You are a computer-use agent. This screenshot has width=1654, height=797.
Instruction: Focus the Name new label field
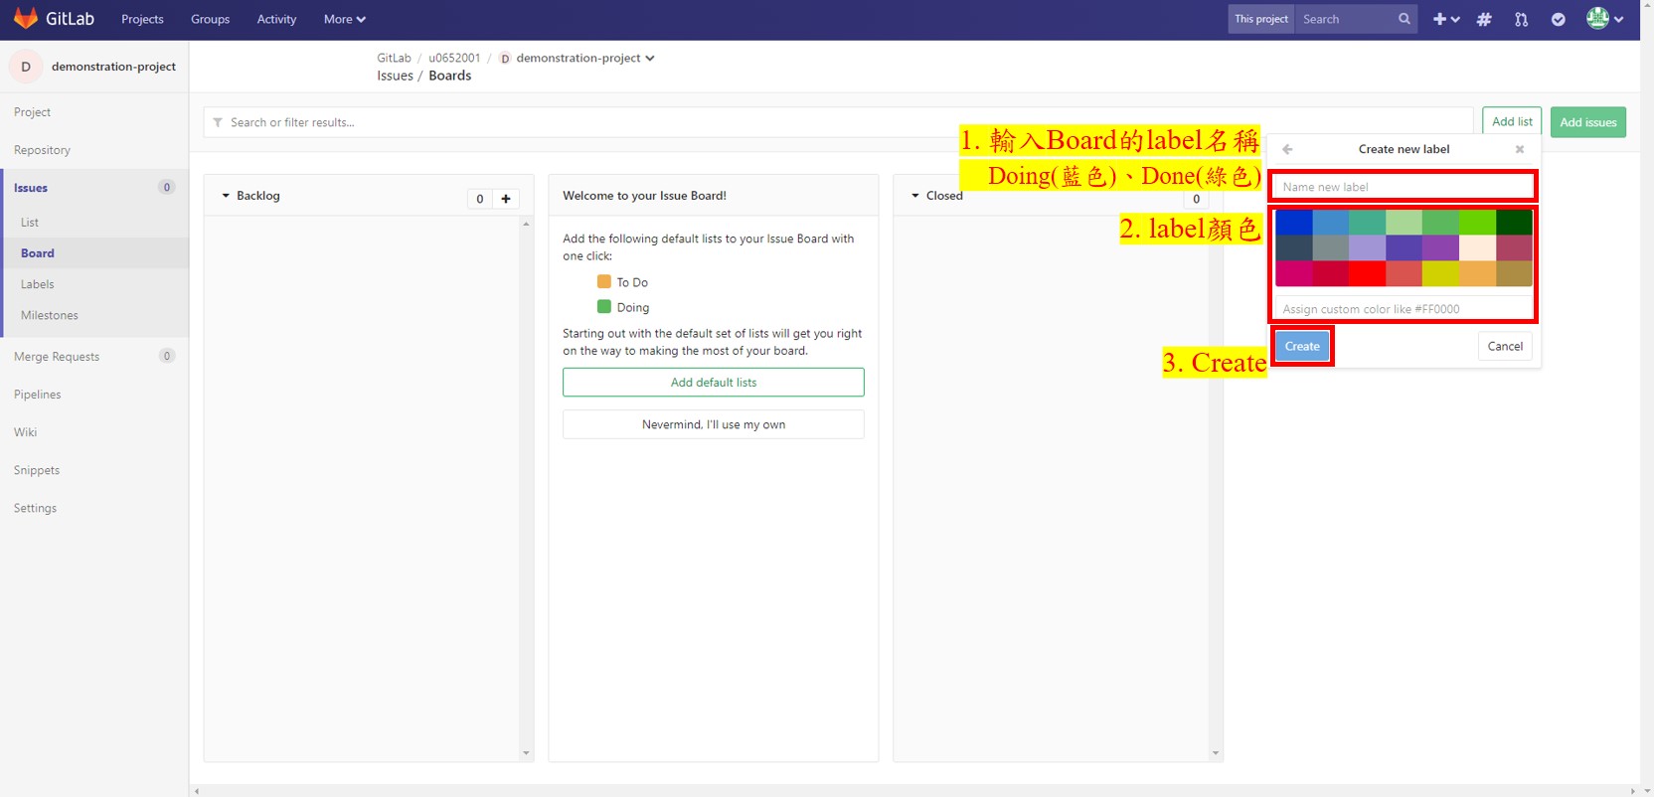(1404, 187)
